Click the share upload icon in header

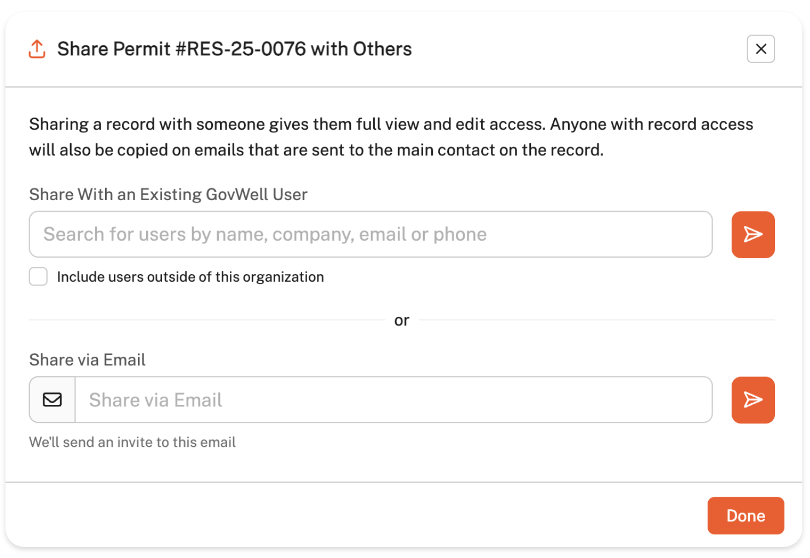tap(37, 49)
